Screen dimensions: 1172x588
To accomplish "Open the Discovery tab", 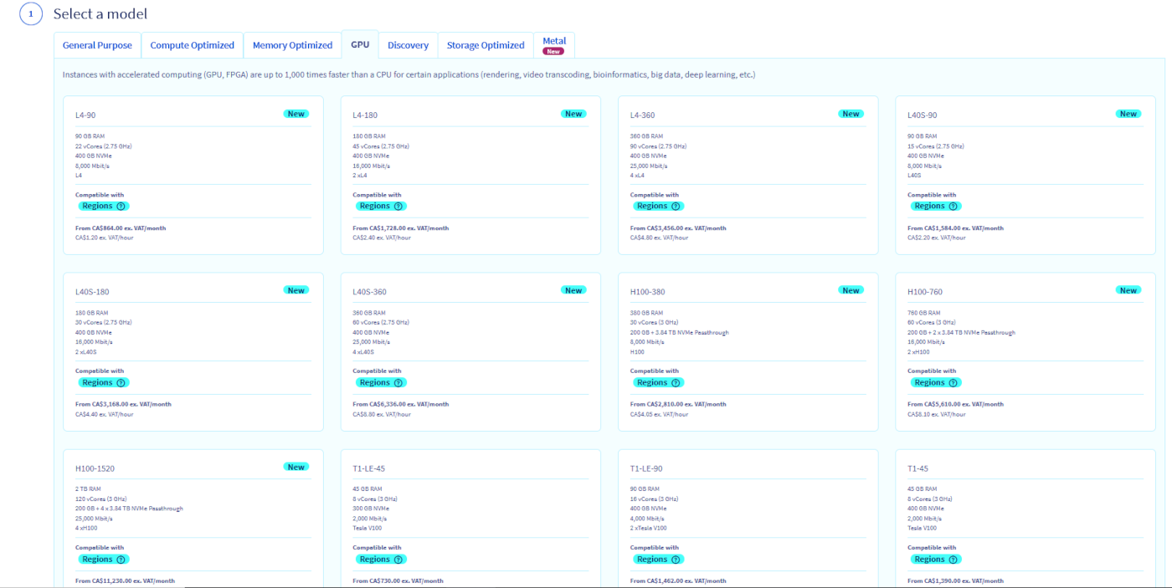I will (408, 45).
